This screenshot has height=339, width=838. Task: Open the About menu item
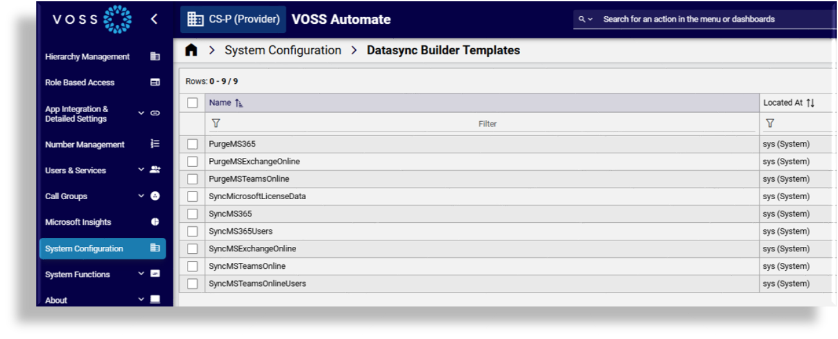coord(102,300)
